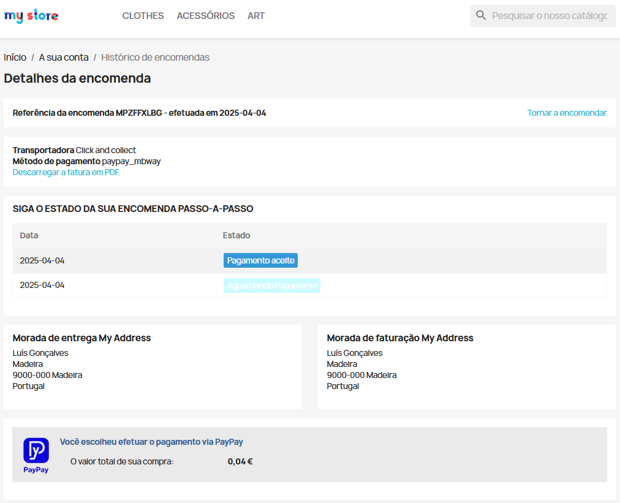The width and height of the screenshot is (620, 503).
Task: Open the A sua conta breadcrumb
Action: [x=64, y=58]
